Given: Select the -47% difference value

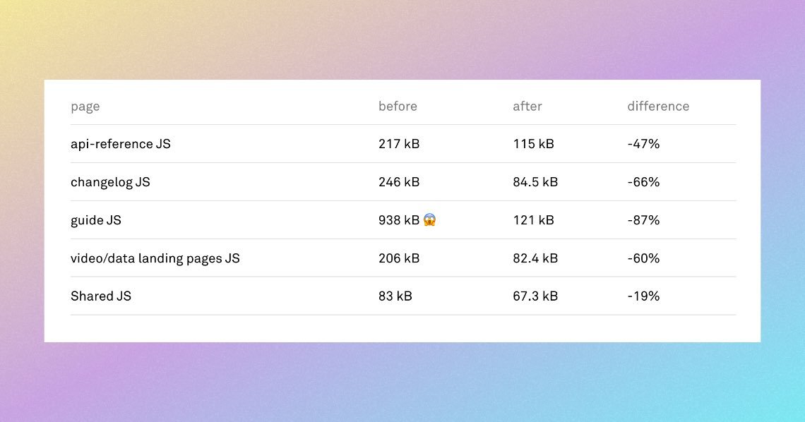Looking at the screenshot, I should (x=644, y=144).
